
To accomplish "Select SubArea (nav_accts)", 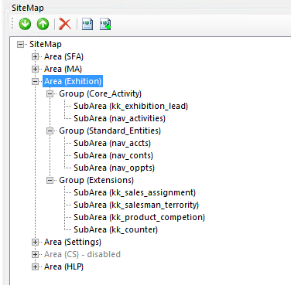I will click(112, 143).
